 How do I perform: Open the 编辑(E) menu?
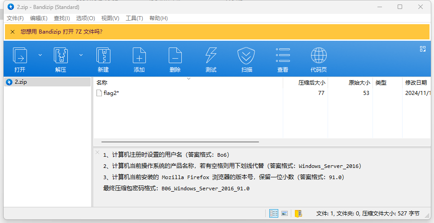pos(39,18)
